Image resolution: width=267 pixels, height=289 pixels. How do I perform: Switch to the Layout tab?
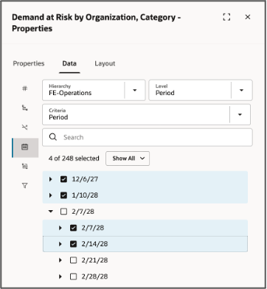(x=105, y=63)
